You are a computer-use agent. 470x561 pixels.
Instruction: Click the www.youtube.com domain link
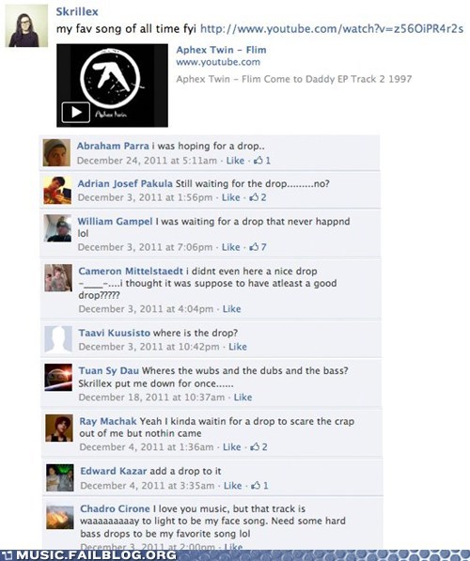pyautogui.click(x=218, y=62)
